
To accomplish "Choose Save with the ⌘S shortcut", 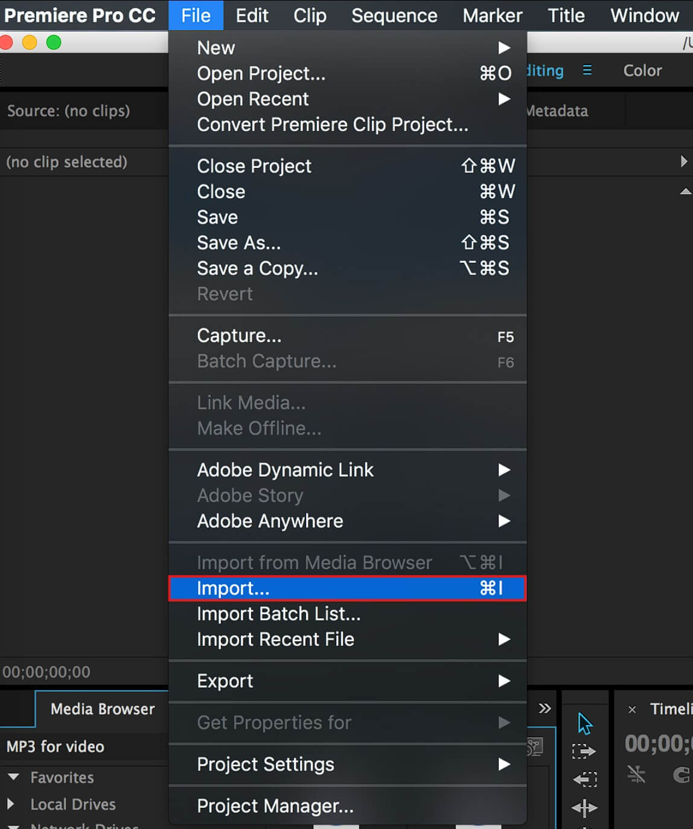I will coord(348,217).
